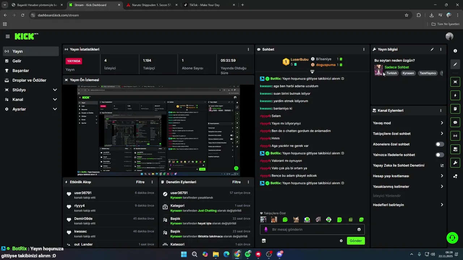
Task: Open the Denetim Eylemleri panel three-dot menu
Action: pyautogui.click(x=248, y=182)
